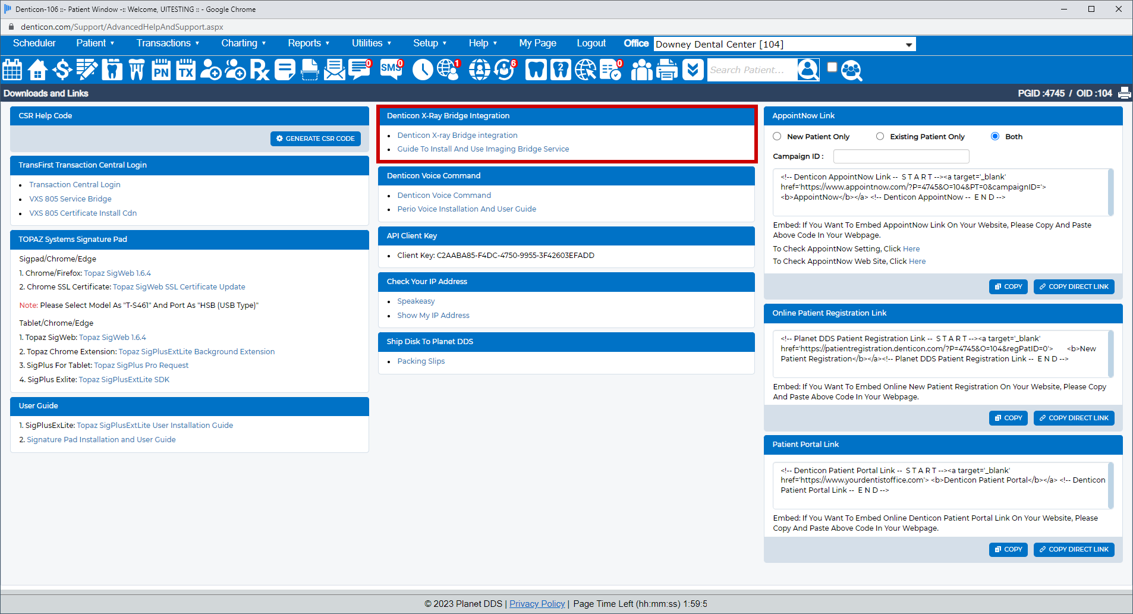Image resolution: width=1133 pixels, height=614 pixels.
Task: Open the Office selection dropdown
Action: [x=785, y=44]
